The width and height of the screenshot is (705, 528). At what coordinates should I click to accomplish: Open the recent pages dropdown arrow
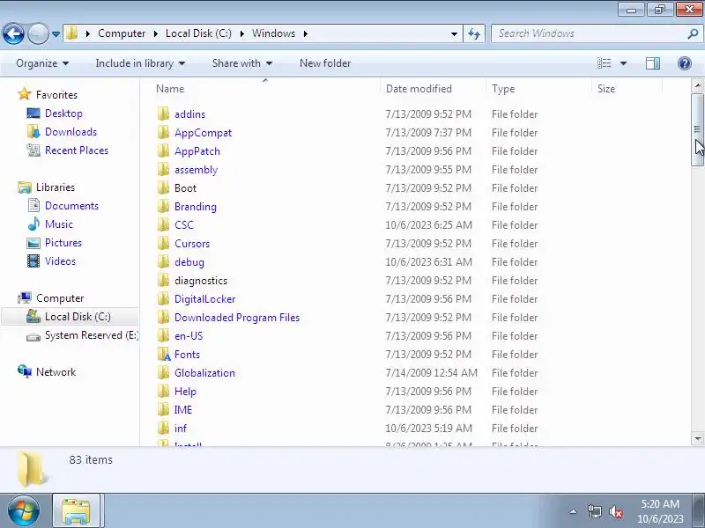(56, 34)
